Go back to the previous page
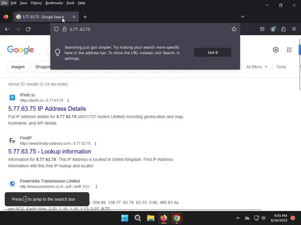301x225 pixels. pyautogui.click(x=7, y=29)
